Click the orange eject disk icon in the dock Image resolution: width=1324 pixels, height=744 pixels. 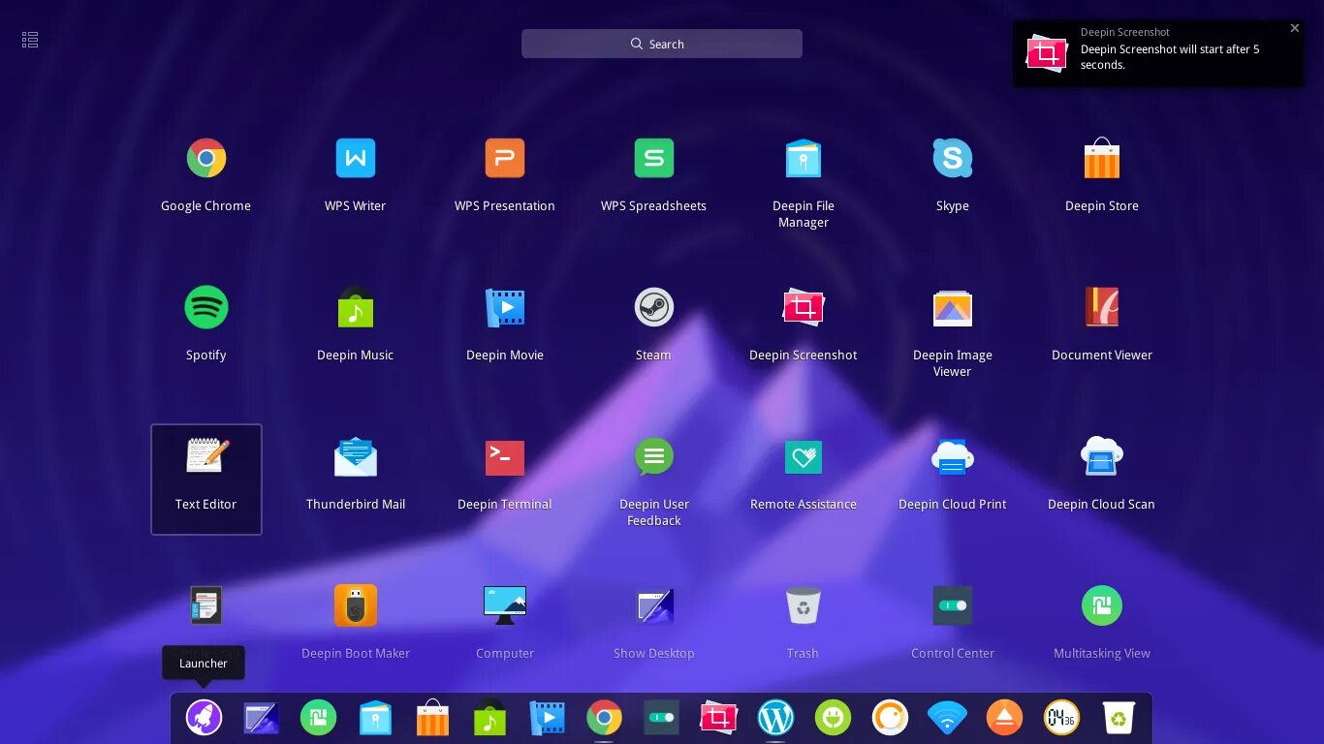pyautogui.click(x=1004, y=718)
